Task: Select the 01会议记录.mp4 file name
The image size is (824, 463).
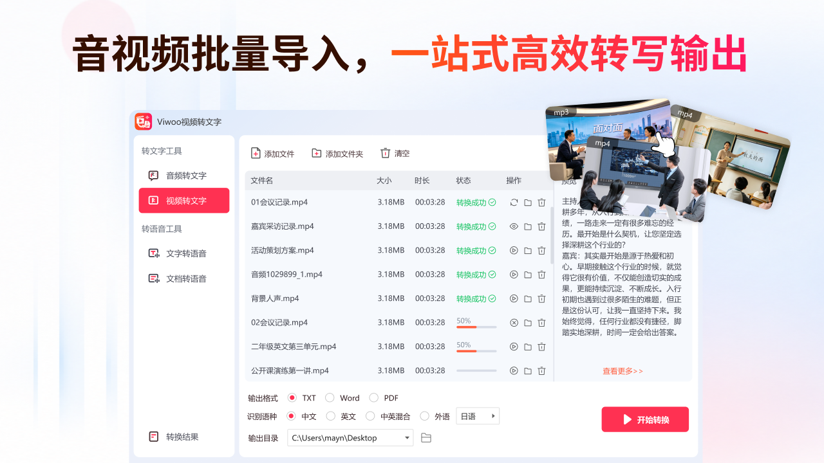Action: tap(279, 203)
